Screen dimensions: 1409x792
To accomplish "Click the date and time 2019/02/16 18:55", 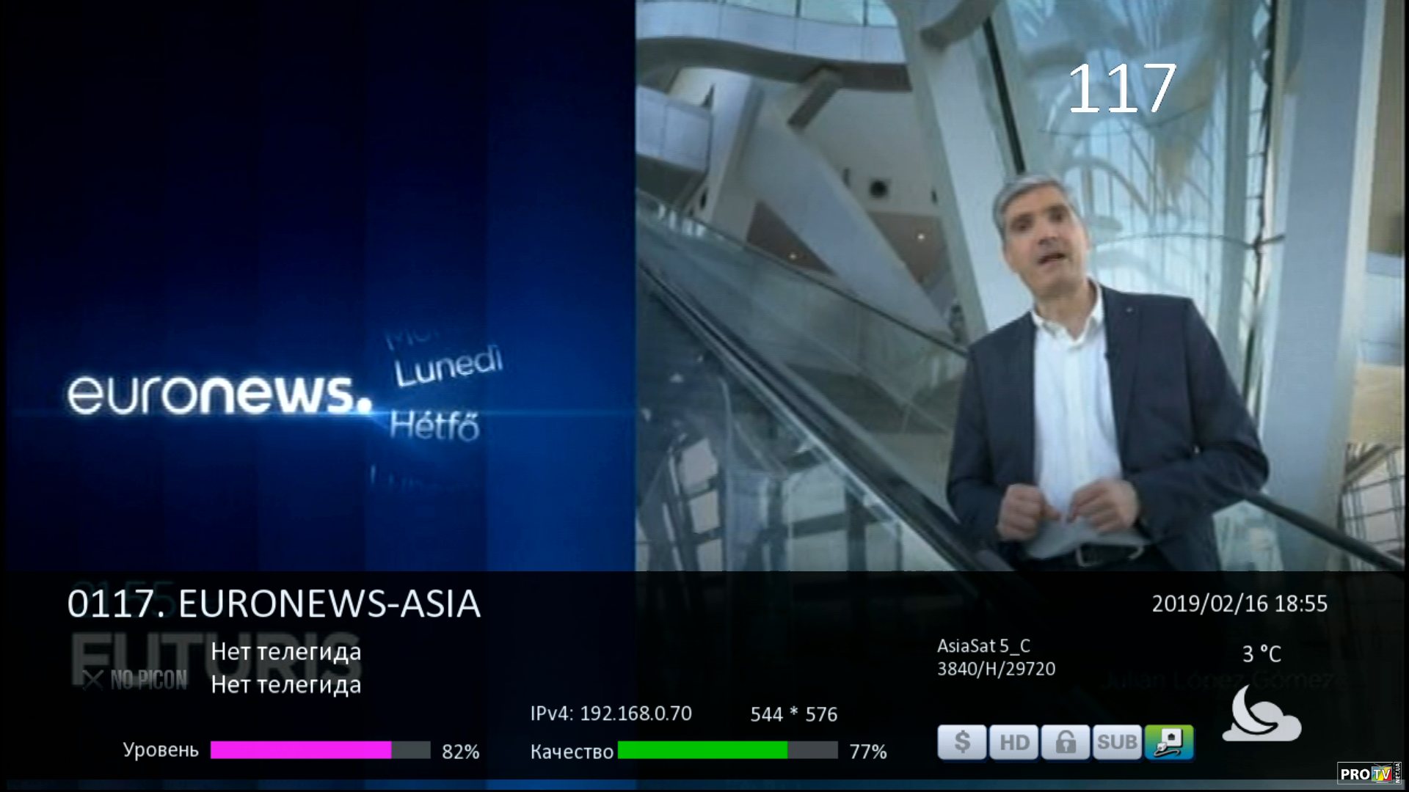I will 1239,604.
